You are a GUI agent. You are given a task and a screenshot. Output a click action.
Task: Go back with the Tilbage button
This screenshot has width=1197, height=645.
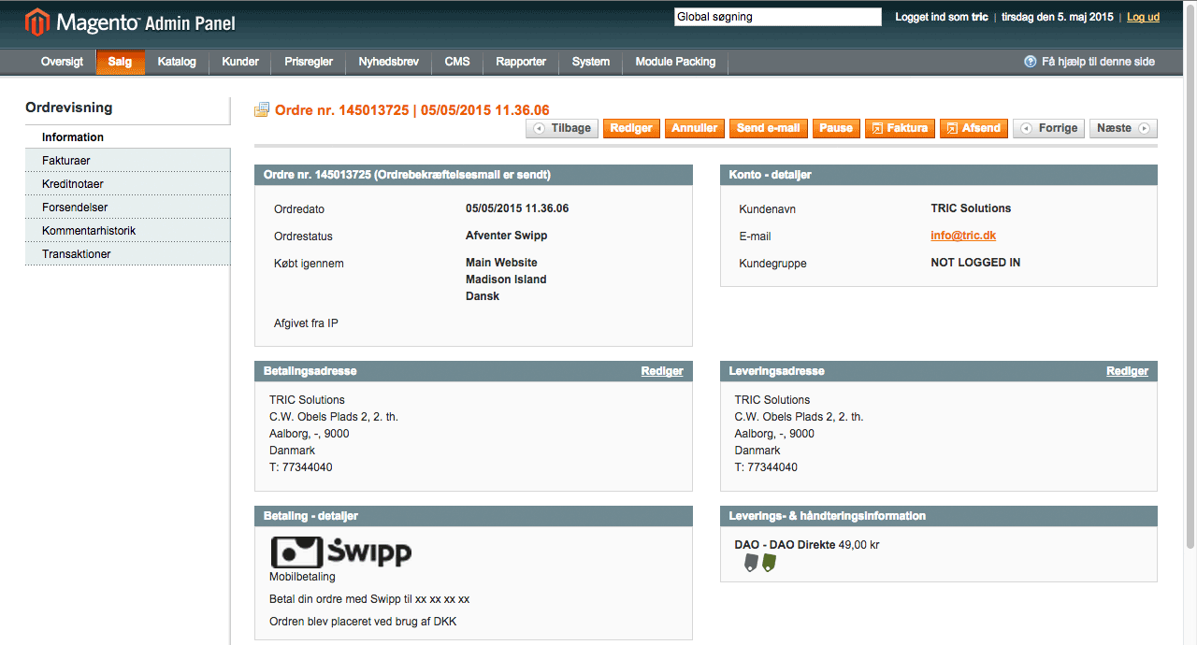(x=562, y=128)
